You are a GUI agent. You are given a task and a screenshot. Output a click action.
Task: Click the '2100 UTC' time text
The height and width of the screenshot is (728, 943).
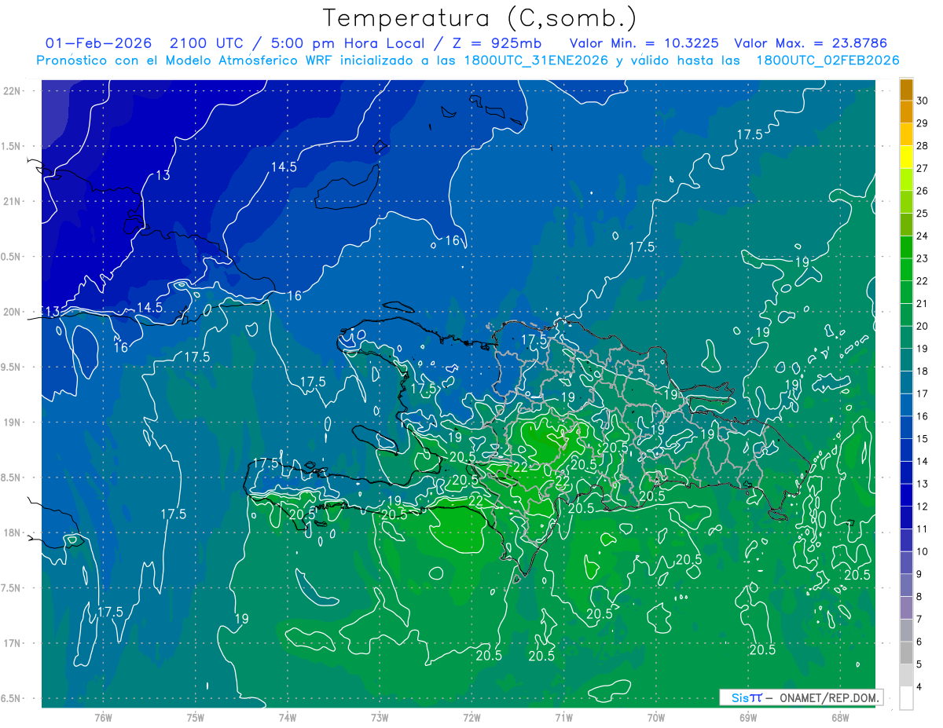coord(209,43)
